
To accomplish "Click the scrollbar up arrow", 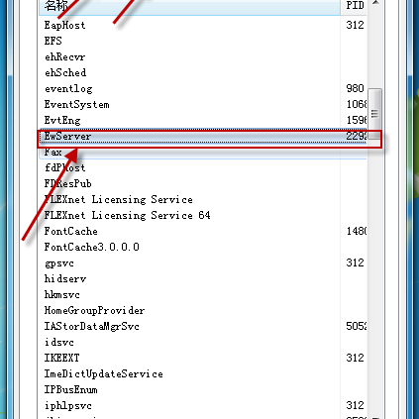I will click(x=375, y=4).
